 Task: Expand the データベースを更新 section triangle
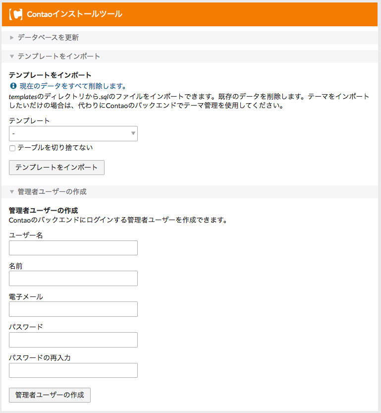coord(11,38)
